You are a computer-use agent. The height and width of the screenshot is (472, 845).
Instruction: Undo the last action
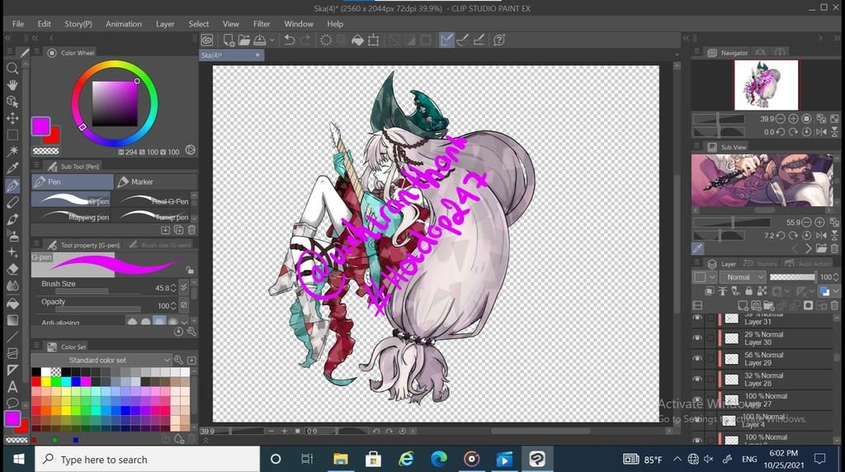(290, 40)
